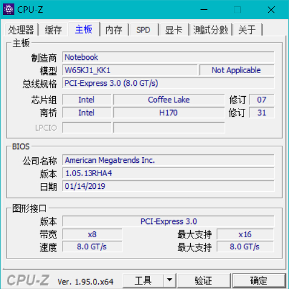
Task: Open the SPD tab
Action: click(143, 30)
